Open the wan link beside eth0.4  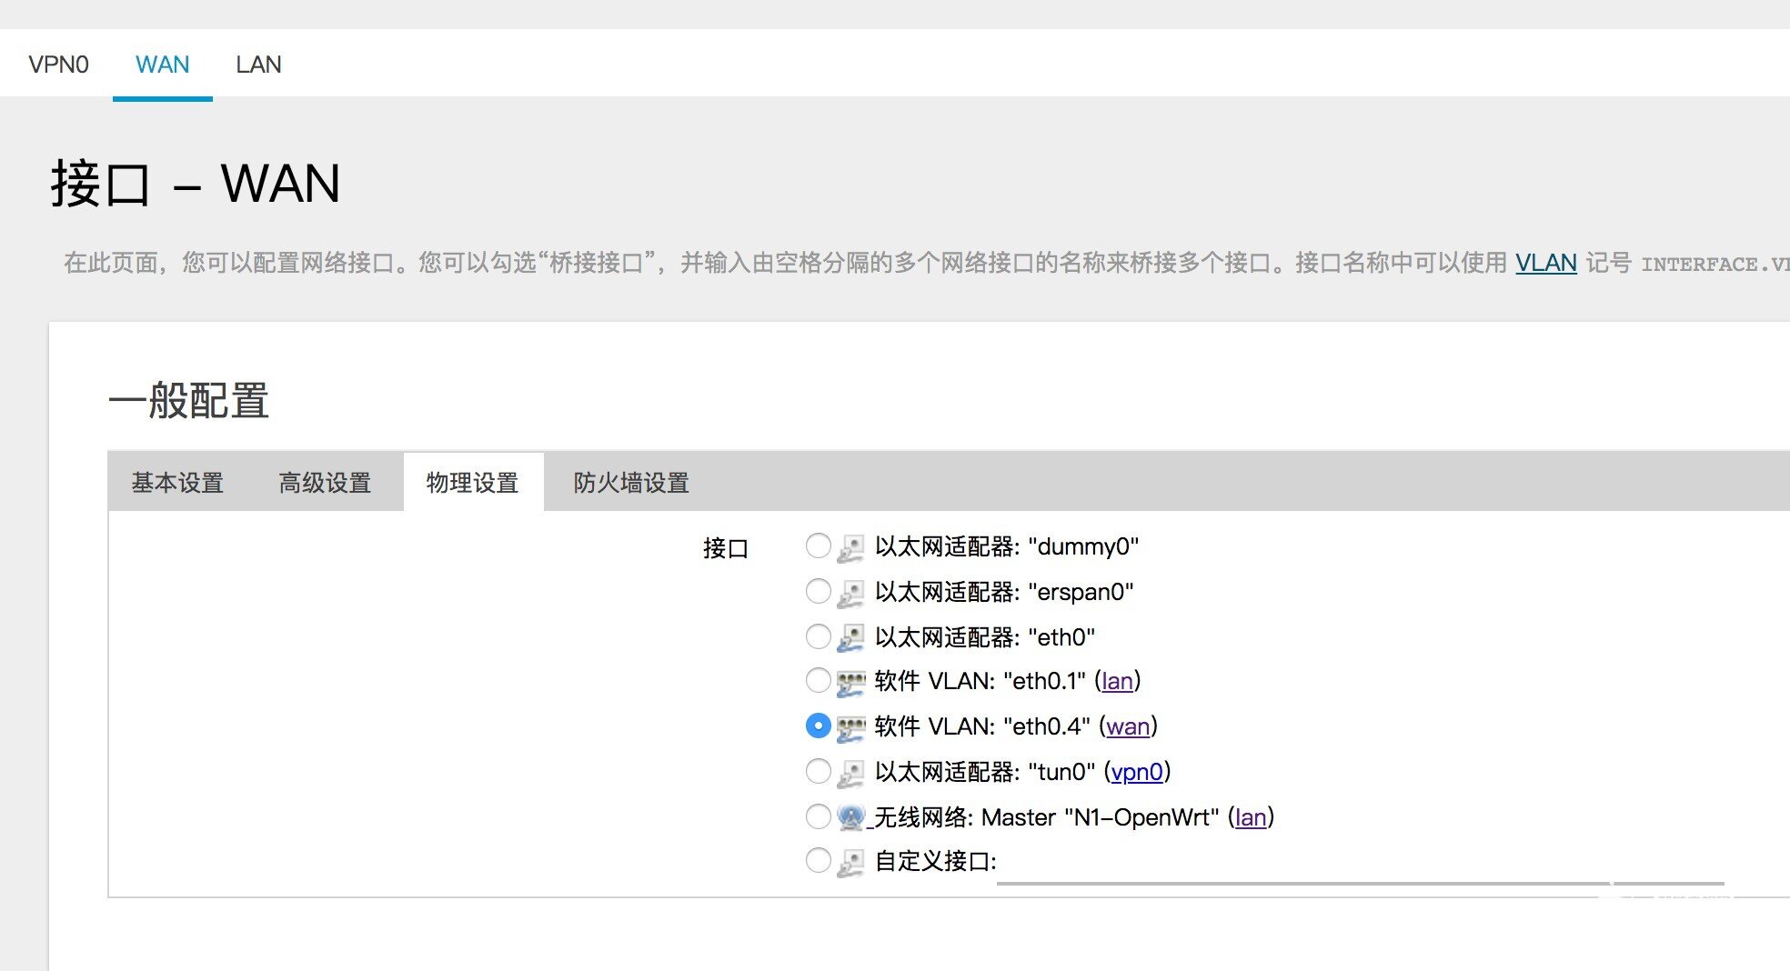click(x=1129, y=726)
